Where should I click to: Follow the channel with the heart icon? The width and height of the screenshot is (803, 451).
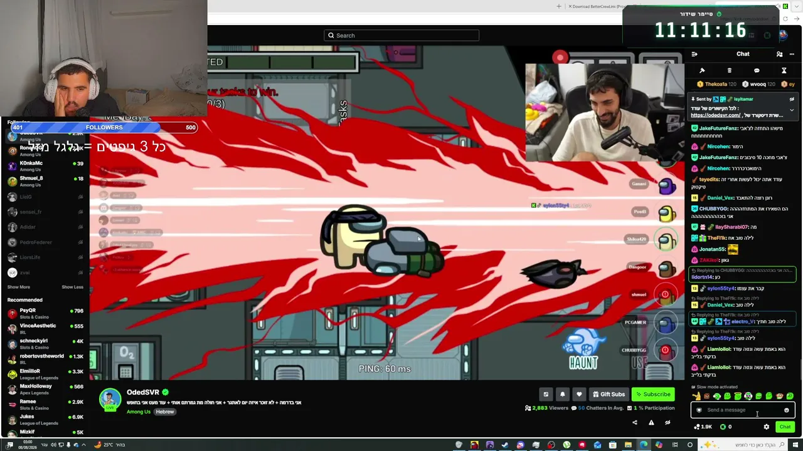point(579,395)
